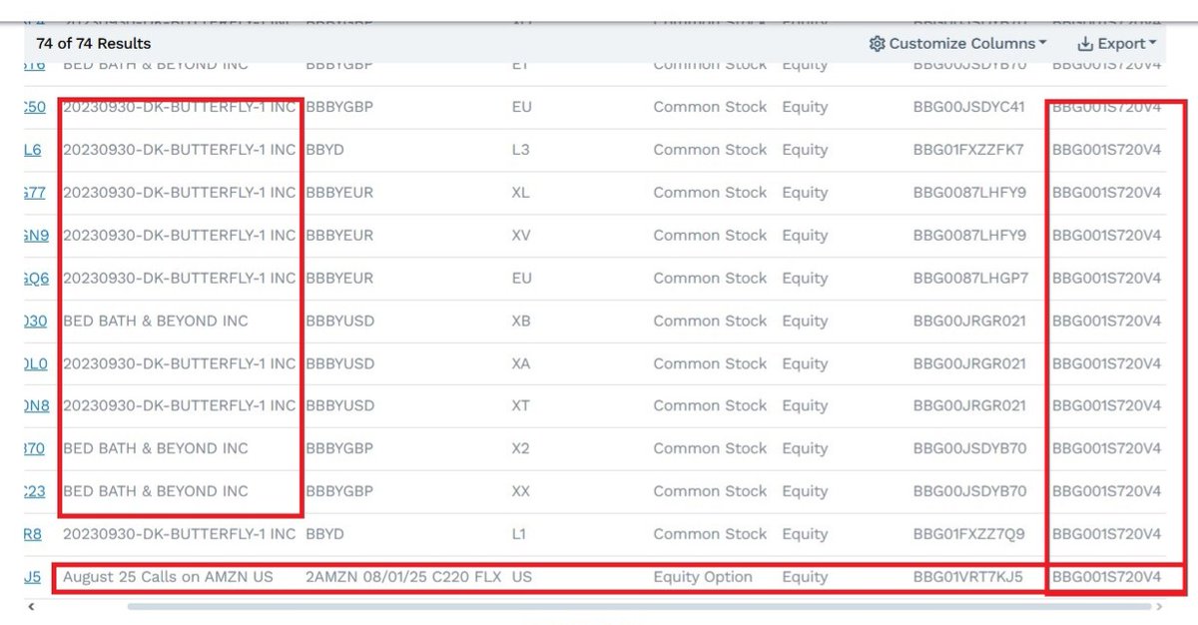Select "Common Stock" in the XT row
Screen dimensions: 1198x625
click(x=710, y=406)
